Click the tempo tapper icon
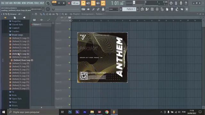Image resolution: width=205 pixels, height=115 pixels. [177, 9]
